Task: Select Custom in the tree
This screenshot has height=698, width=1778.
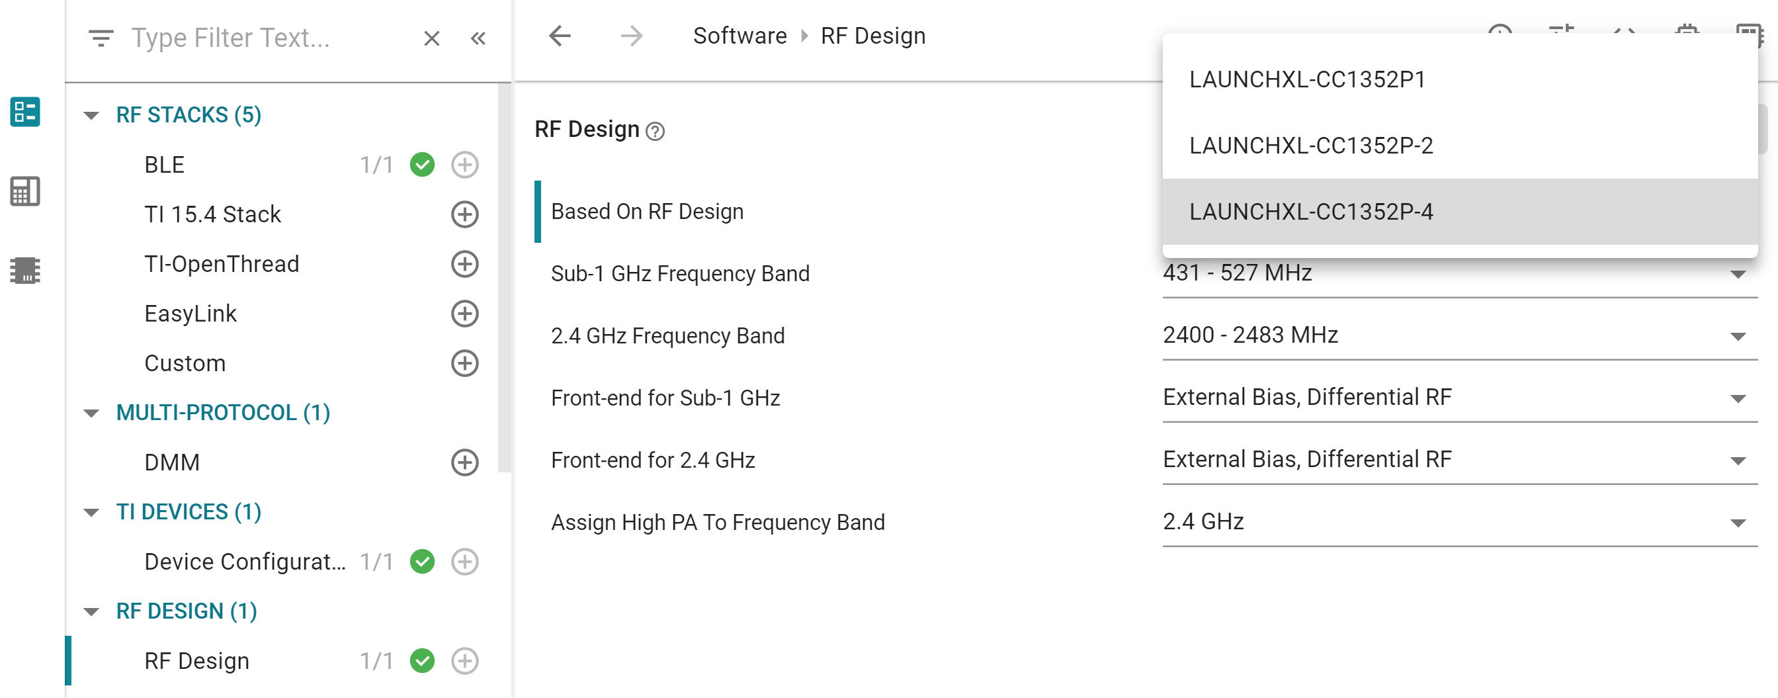Action: [185, 364]
